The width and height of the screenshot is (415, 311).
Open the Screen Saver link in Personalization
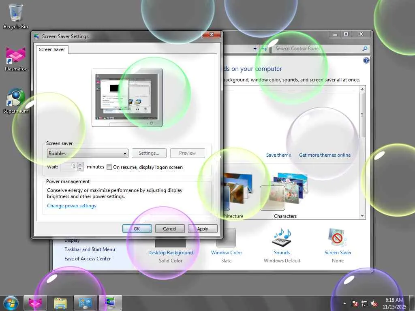click(338, 253)
